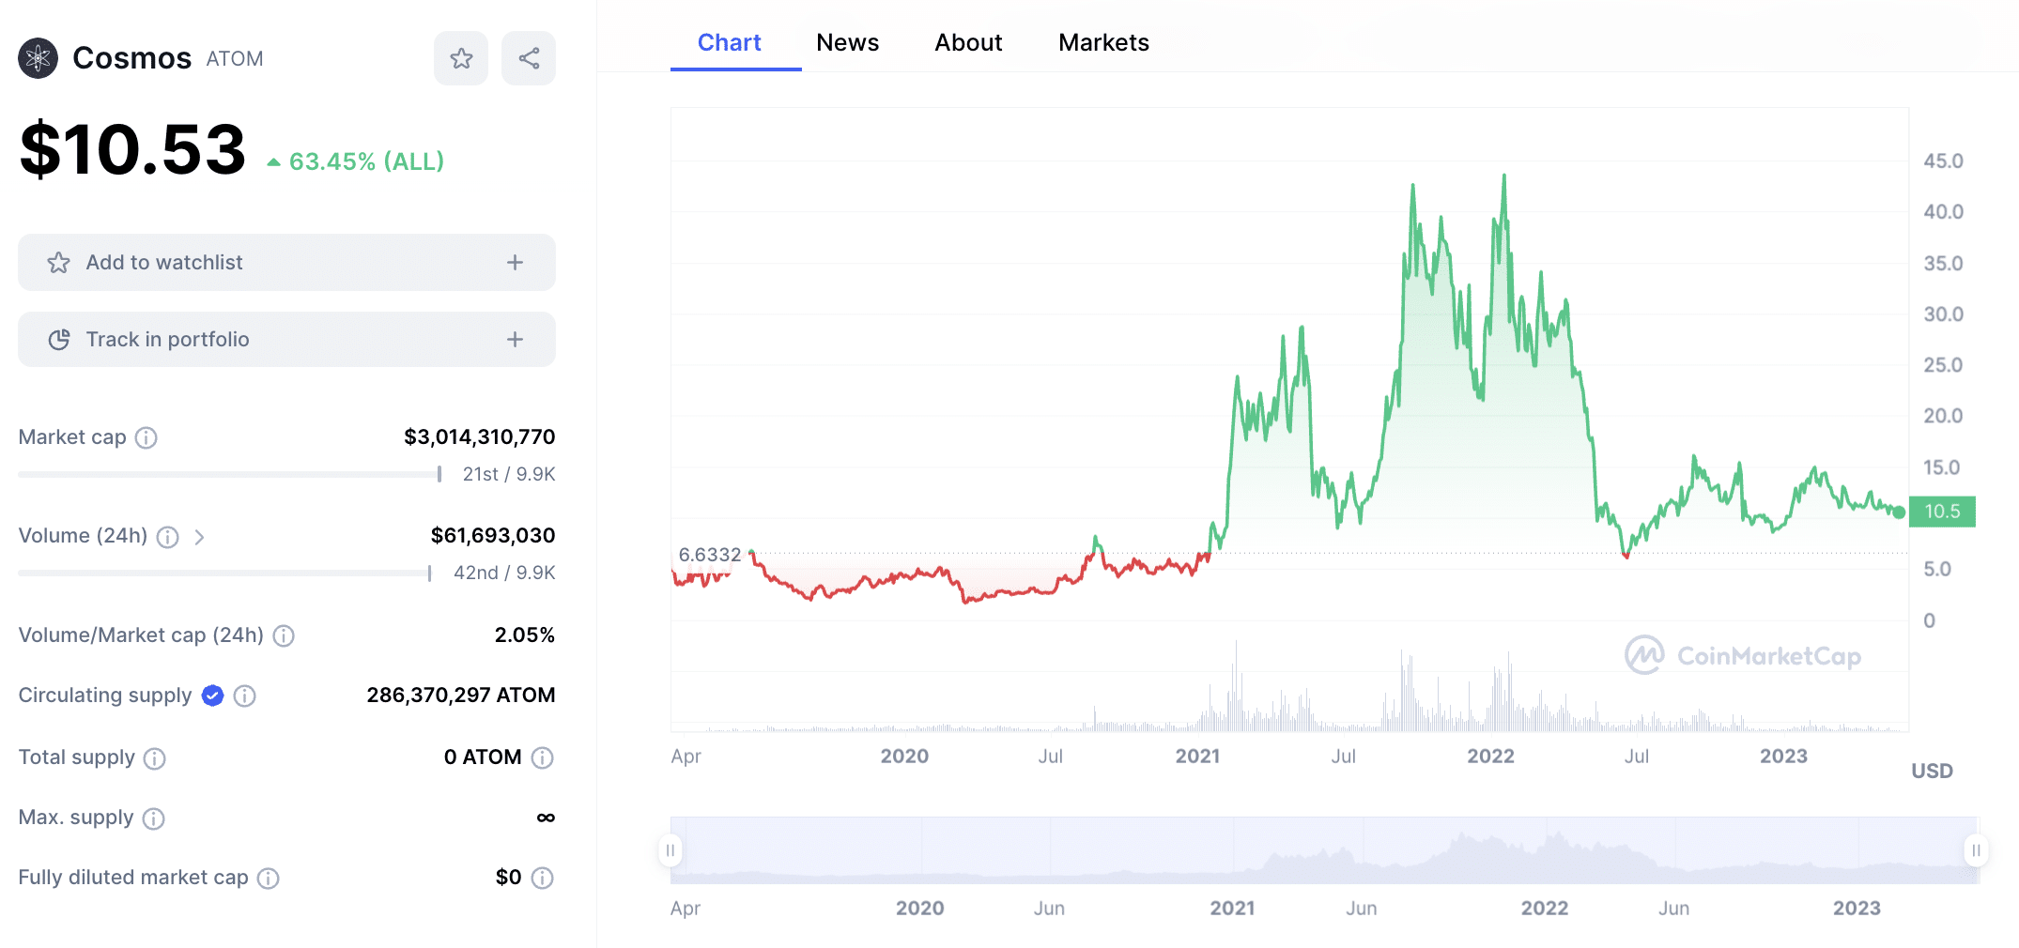Click plus sign on Add to watchlist
This screenshot has width=2019, height=948.
click(515, 263)
